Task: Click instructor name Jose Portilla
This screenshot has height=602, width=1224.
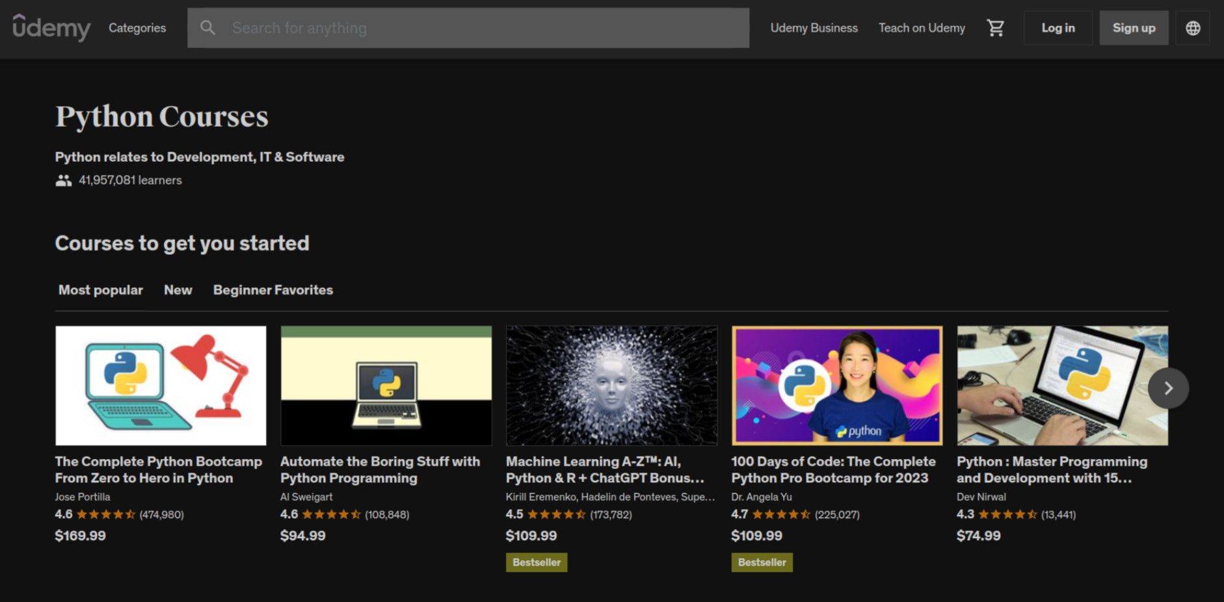Action: pos(83,497)
